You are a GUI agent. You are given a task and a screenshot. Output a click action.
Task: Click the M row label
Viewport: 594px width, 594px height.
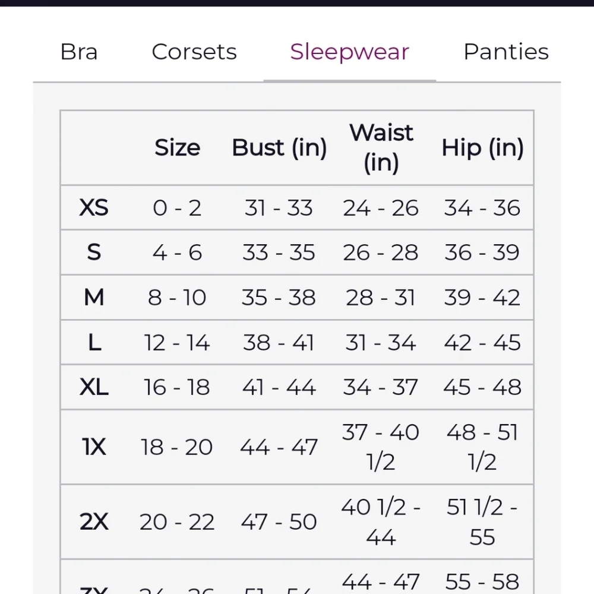click(x=94, y=298)
